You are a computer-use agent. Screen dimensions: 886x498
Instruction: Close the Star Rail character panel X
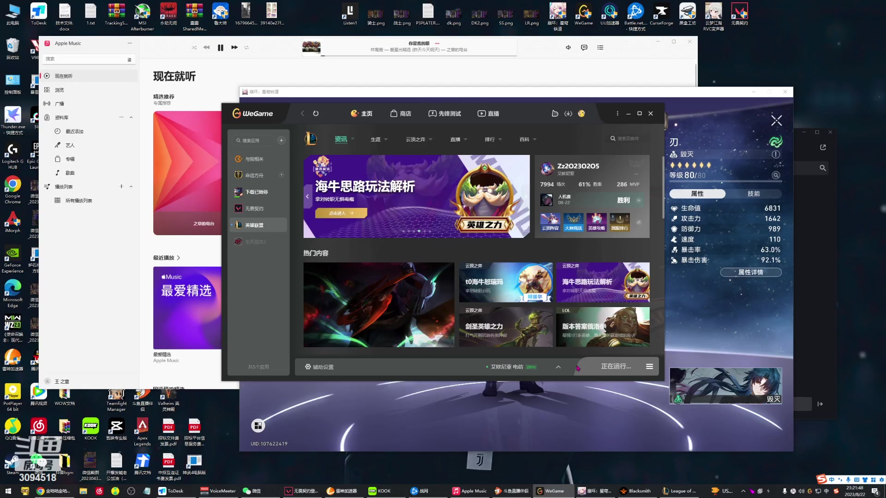pyautogui.click(x=777, y=121)
